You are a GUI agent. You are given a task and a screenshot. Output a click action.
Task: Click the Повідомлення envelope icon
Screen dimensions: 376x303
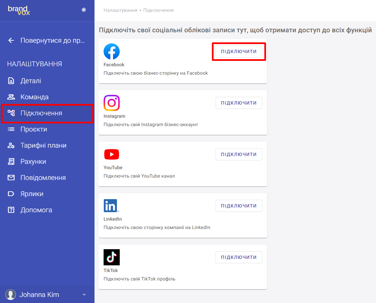tap(11, 178)
